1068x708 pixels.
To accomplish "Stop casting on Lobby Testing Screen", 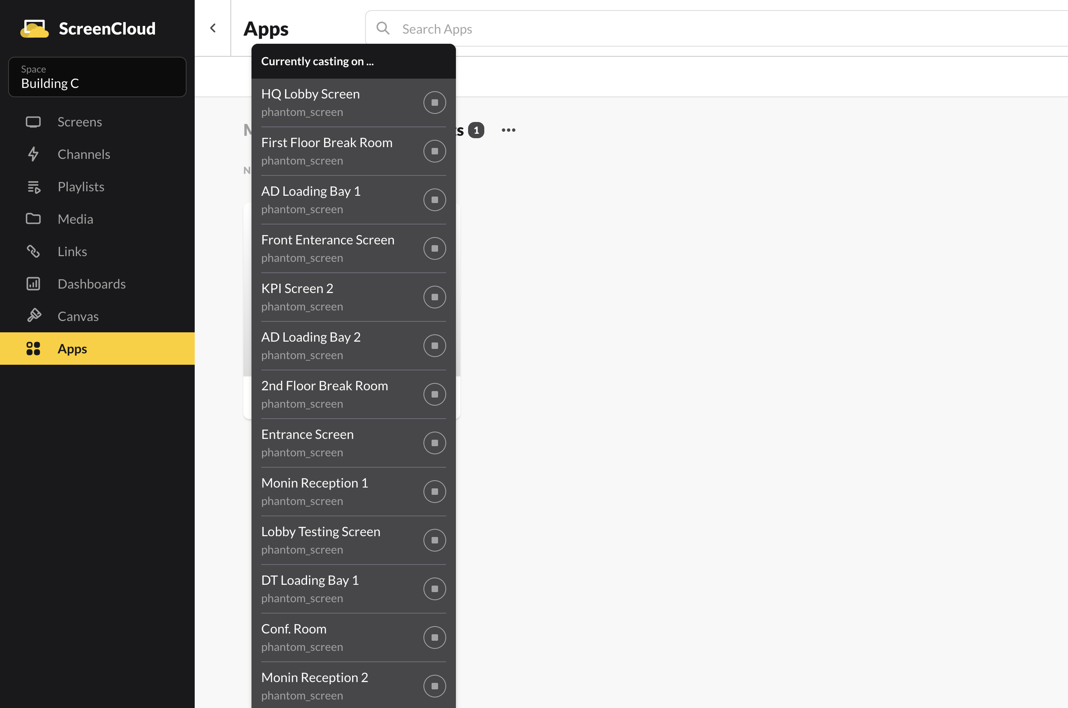I will coord(434,540).
